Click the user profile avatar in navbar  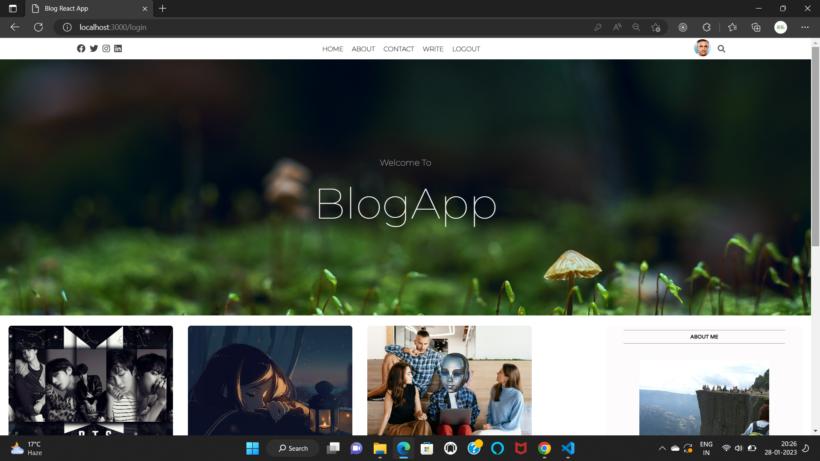click(702, 48)
